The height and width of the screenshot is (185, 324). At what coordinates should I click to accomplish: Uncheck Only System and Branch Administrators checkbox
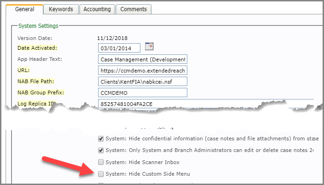click(x=101, y=150)
